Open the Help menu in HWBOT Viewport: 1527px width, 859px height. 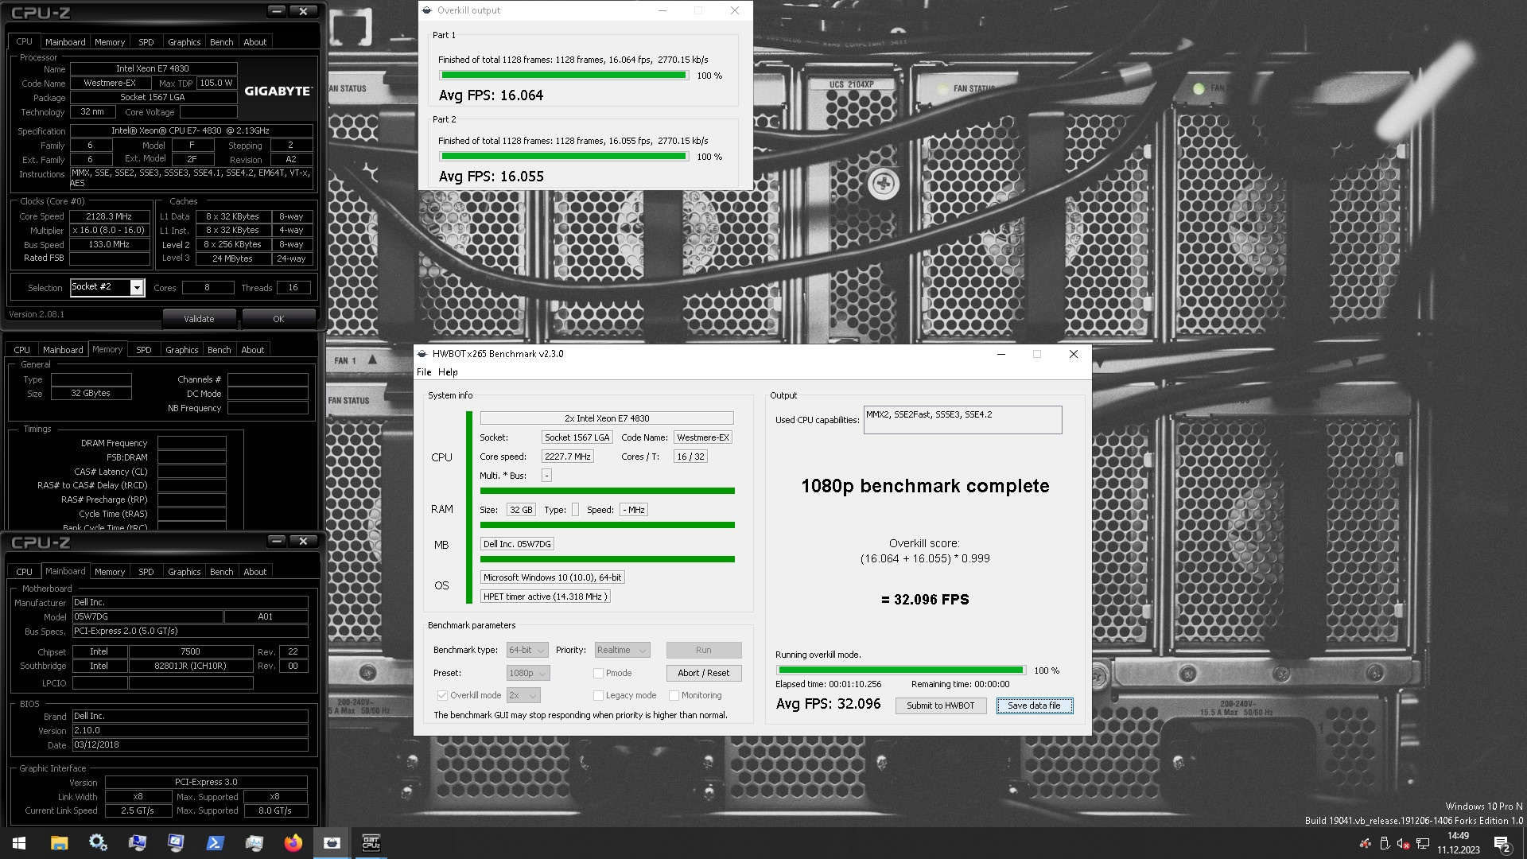click(448, 372)
